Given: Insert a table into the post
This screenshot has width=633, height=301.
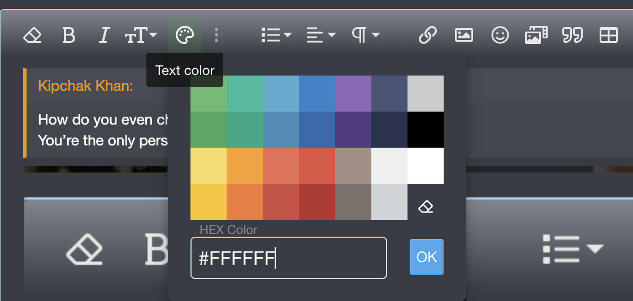Looking at the screenshot, I should click(609, 36).
